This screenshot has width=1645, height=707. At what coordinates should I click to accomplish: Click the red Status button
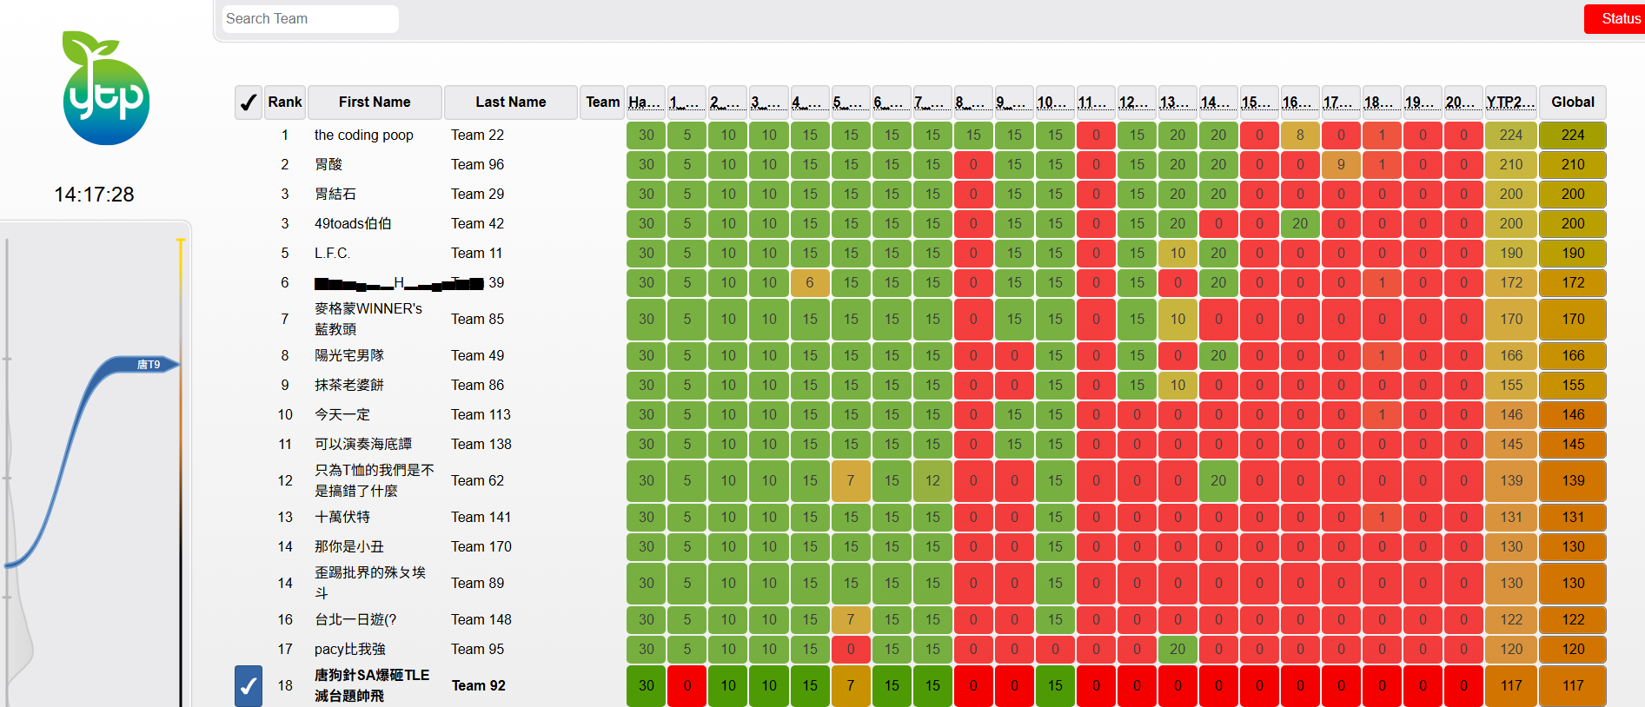1616,19
